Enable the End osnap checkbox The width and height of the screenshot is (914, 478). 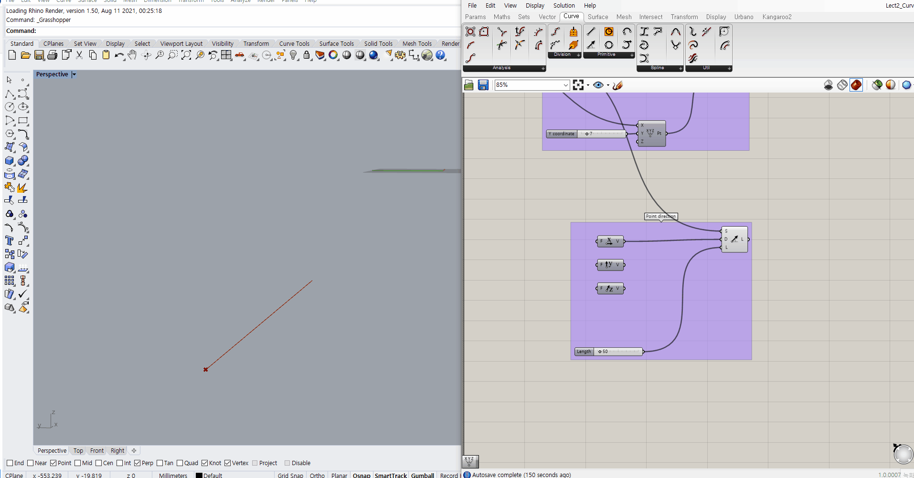pos(10,463)
